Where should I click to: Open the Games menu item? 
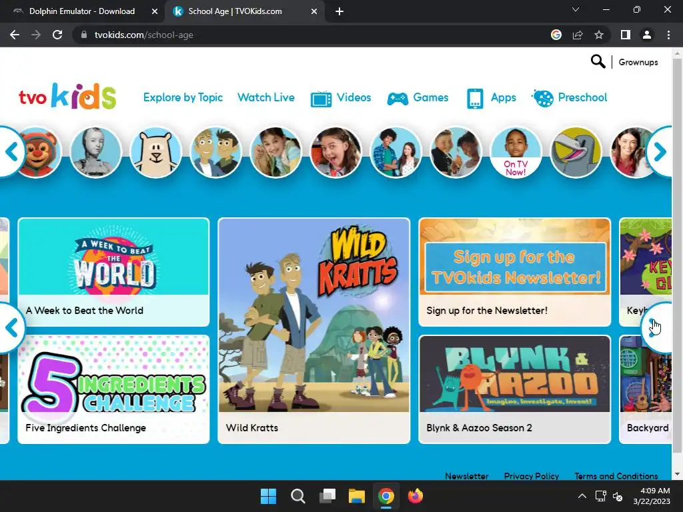tap(430, 97)
